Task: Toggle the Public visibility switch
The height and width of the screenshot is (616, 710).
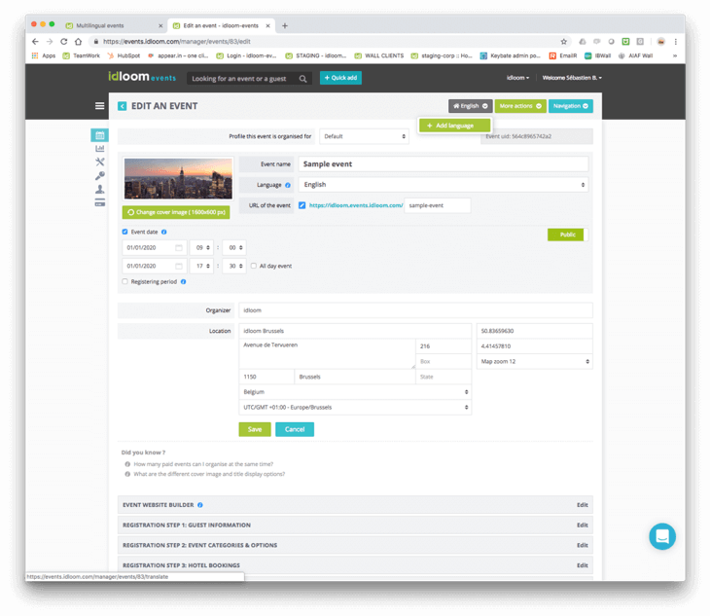Action: [x=568, y=235]
